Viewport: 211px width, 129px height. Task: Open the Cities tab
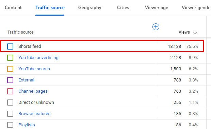coord(123,8)
